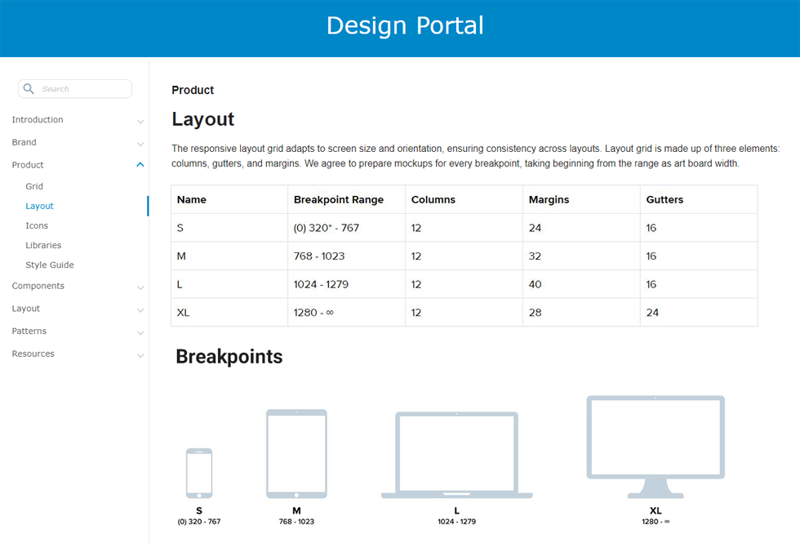Viewport: 800px width, 543px height.
Task: Open the Grid page in sidebar
Action: click(x=34, y=186)
